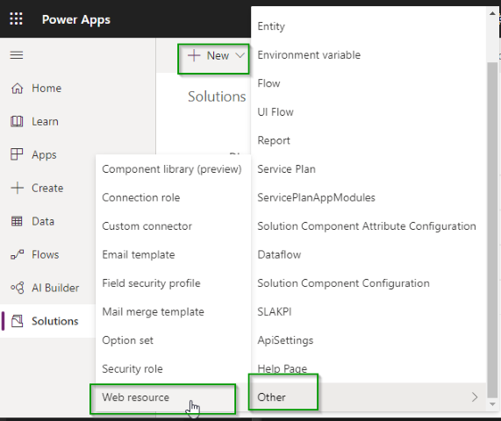
Task: Click the Solutions icon in sidebar
Action: [x=18, y=321]
